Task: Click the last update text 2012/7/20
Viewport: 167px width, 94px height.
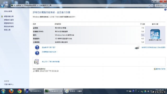Action: [46, 71]
